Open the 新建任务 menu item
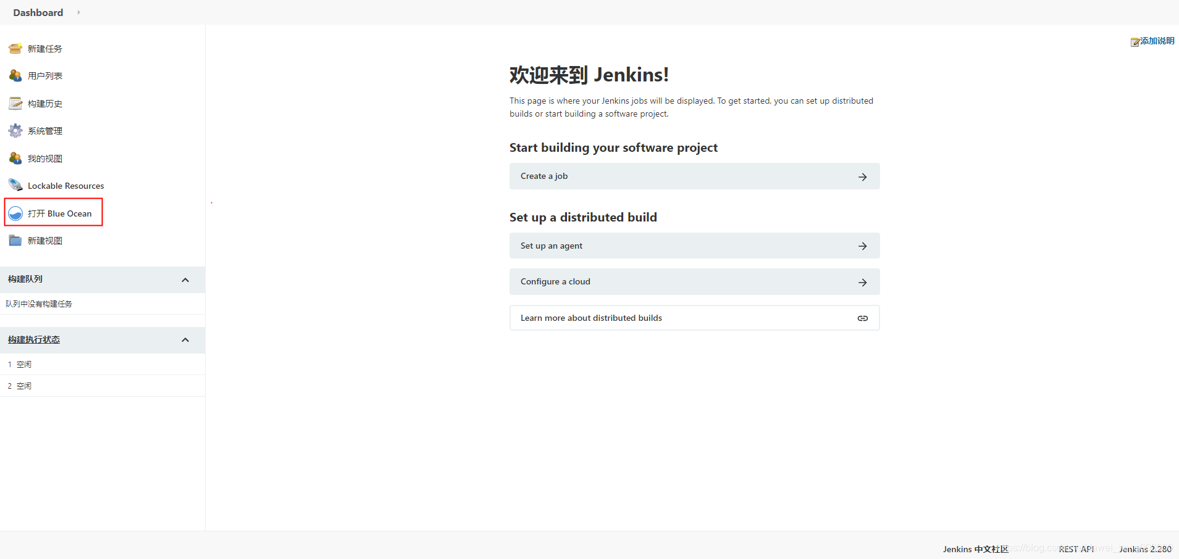The height and width of the screenshot is (559, 1179). pyautogui.click(x=45, y=49)
